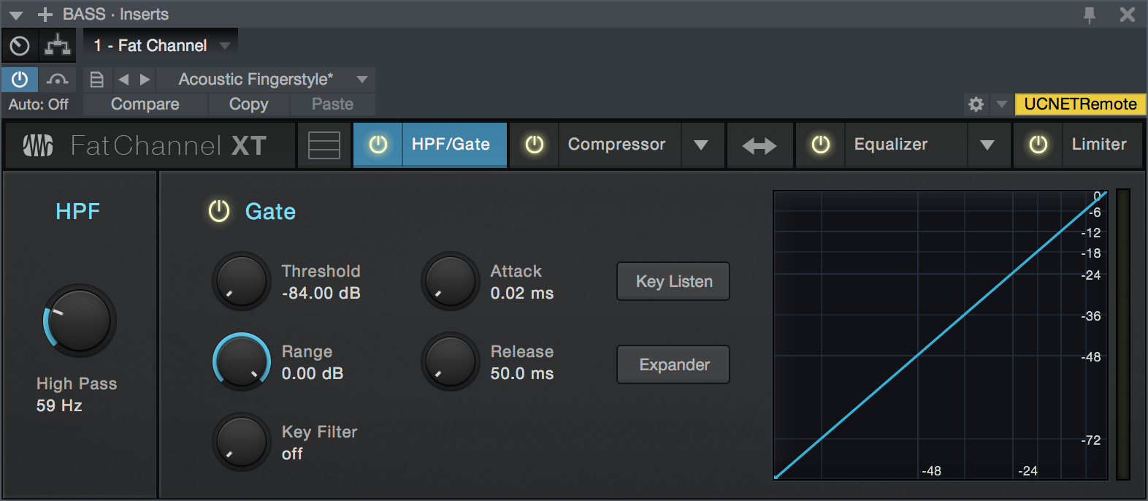This screenshot has height=501, width=1148.
Task: Click the Compare button
Action: (x=145, y=104)
